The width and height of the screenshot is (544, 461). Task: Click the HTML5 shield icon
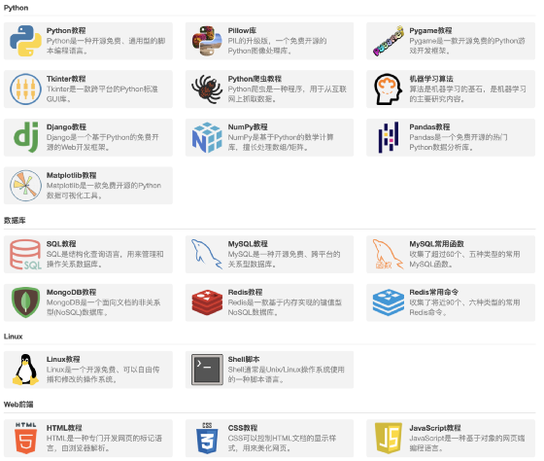tap(25, 438)
